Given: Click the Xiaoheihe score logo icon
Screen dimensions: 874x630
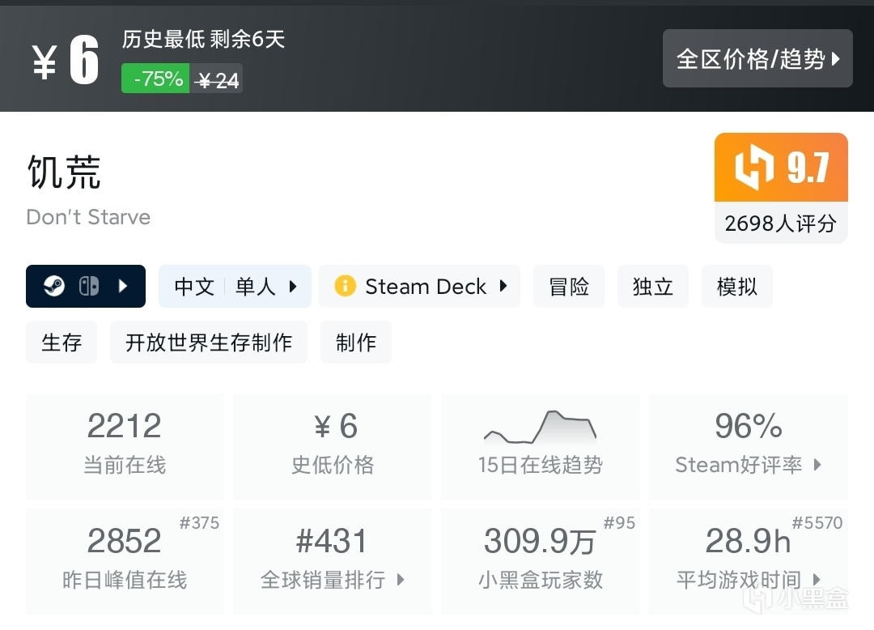Looking at the screenshot, I should click(754, 168).
